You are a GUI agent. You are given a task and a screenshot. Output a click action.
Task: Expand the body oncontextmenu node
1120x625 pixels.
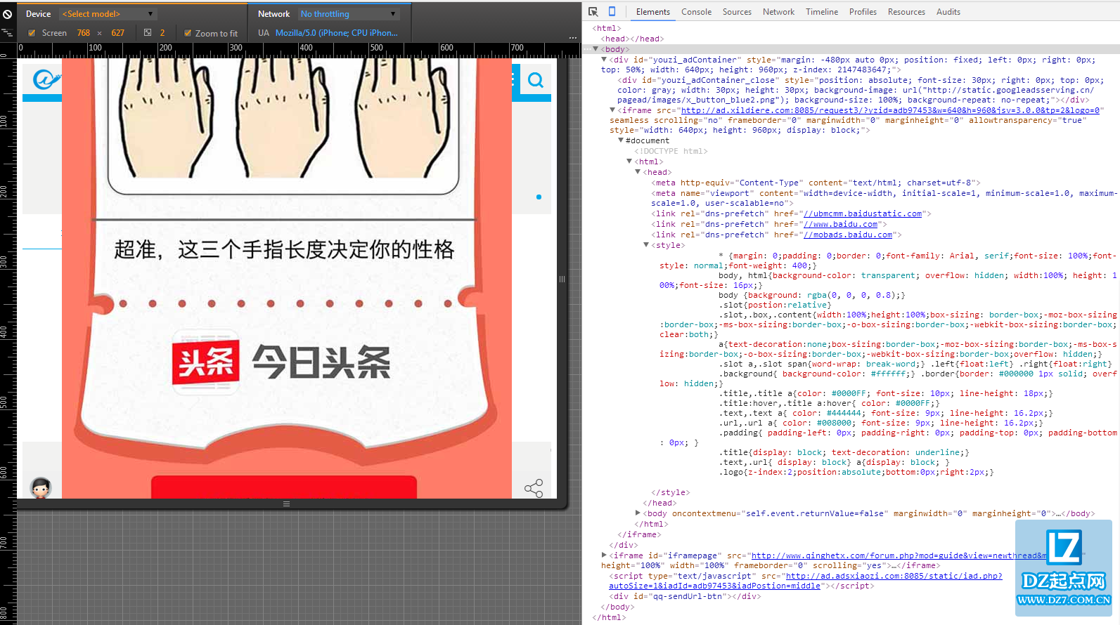pos(638,513)
